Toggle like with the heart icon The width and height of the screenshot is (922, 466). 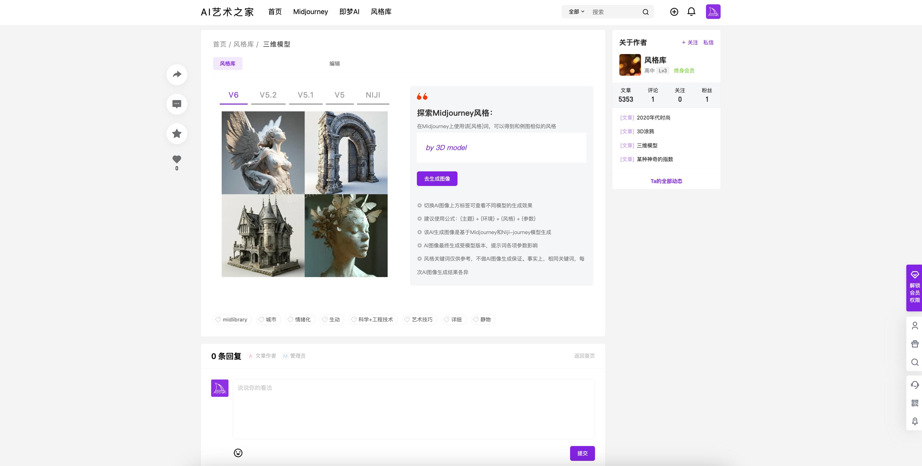pyautogui.click(x=176, y=159)
